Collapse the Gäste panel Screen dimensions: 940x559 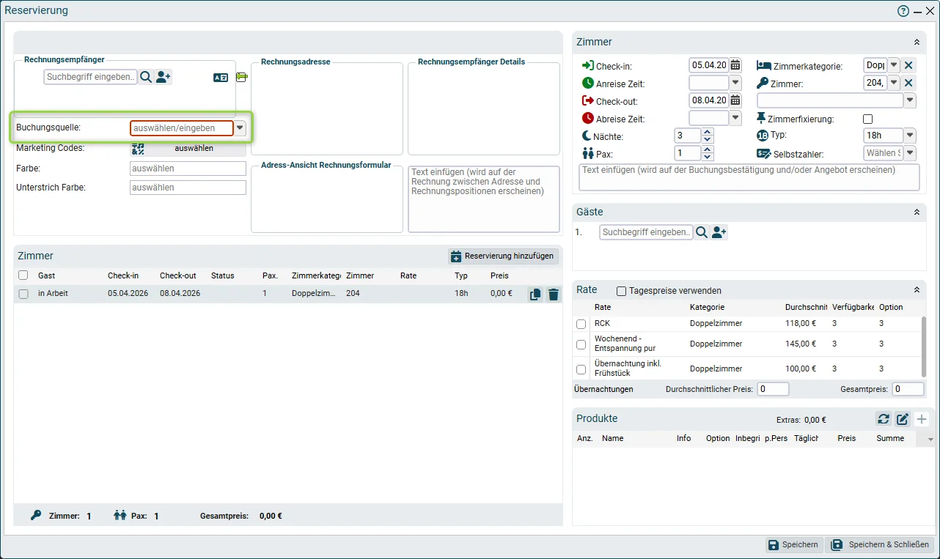(x=917, y=212)
